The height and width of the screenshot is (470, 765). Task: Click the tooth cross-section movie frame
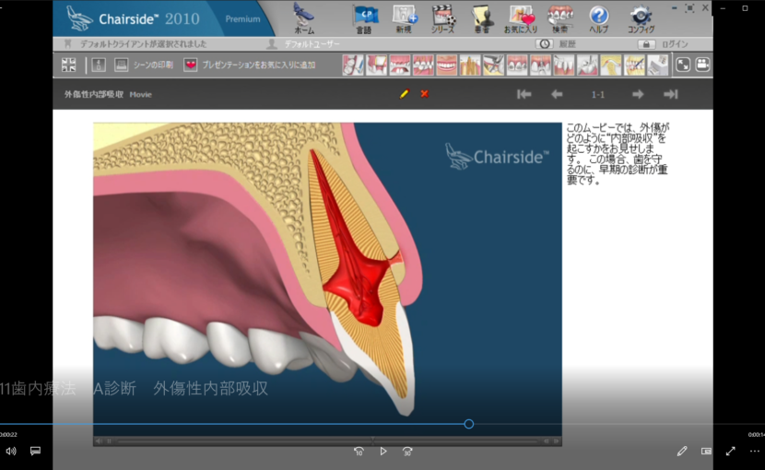(327, 279)
